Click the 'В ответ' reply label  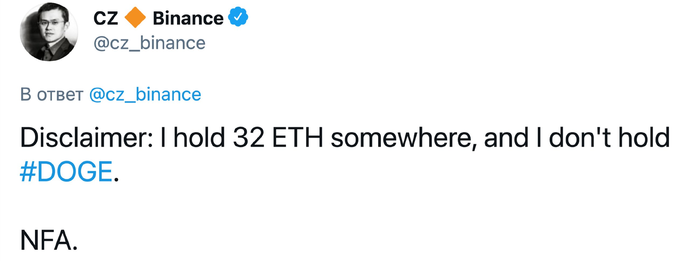[52, 95]
